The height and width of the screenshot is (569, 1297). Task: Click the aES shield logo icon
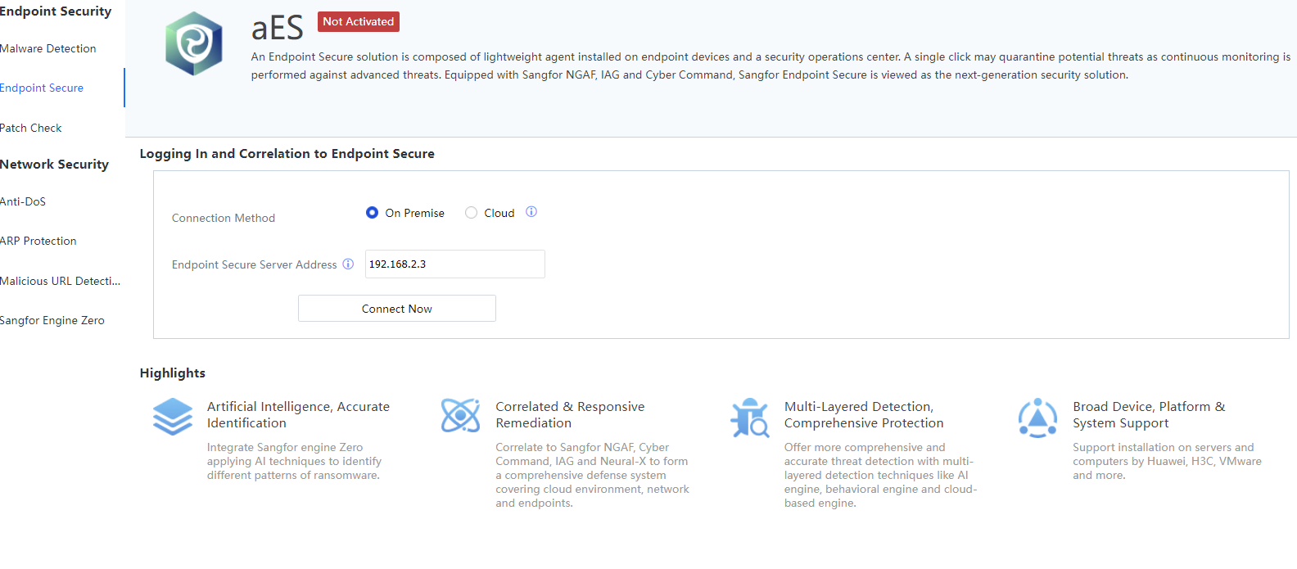(193, 43)
